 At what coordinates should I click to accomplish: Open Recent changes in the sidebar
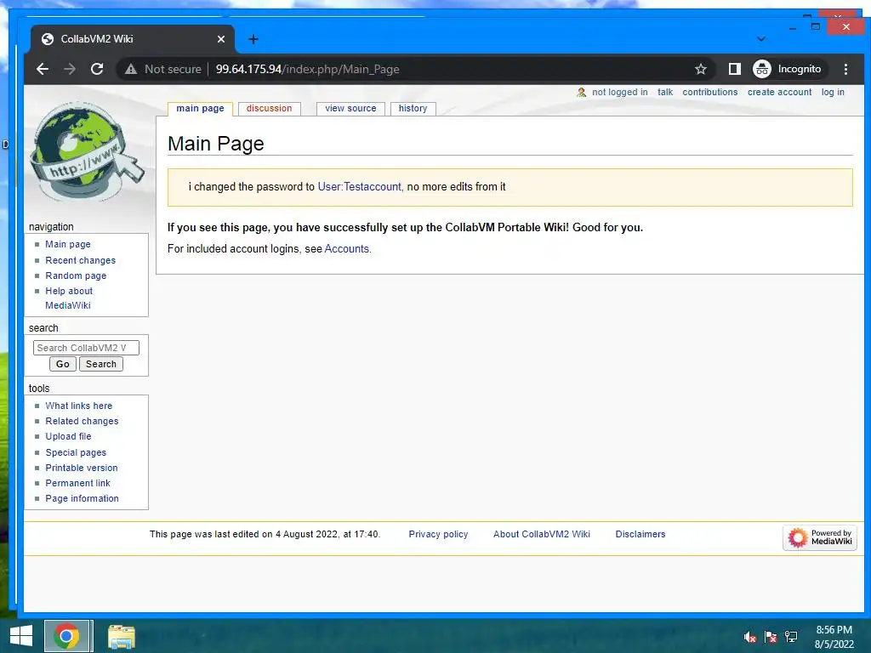(81, 260)
